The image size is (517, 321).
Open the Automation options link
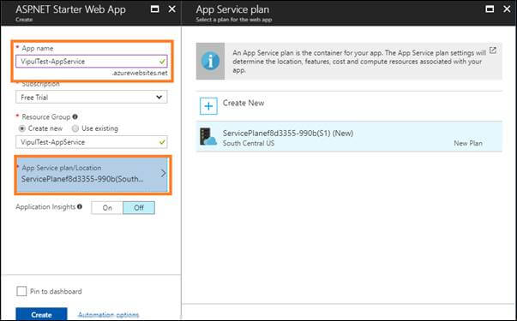point(108,315)
